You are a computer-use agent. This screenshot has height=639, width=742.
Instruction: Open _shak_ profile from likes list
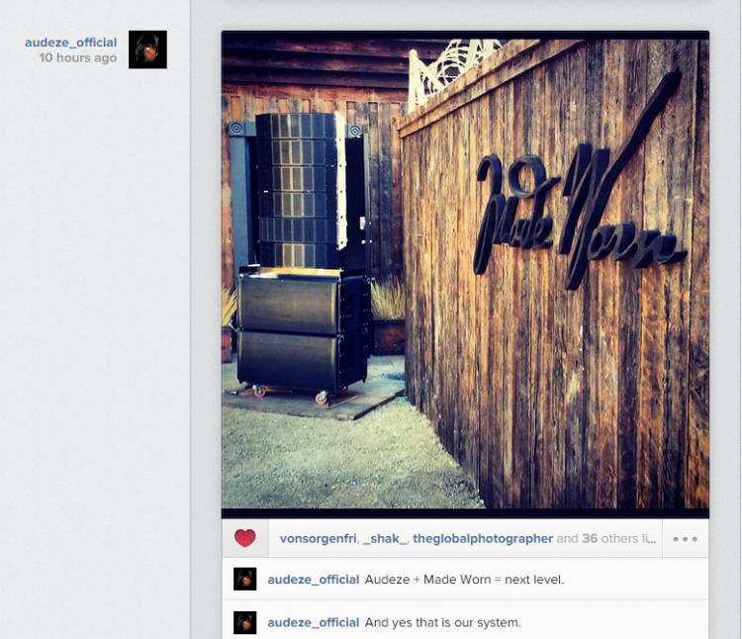385,539
